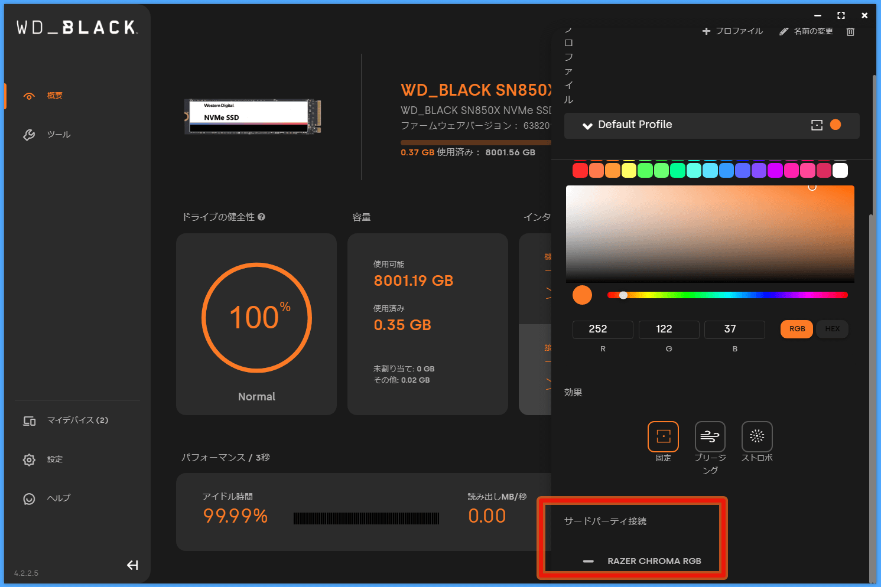Pick the red swatch in the palette
The height and width of the screenshot is (587, 881).
click(x=580, y=171)
